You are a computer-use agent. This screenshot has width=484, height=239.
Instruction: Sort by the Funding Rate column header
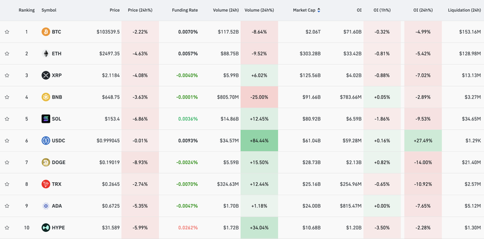[x=185, y=10]
